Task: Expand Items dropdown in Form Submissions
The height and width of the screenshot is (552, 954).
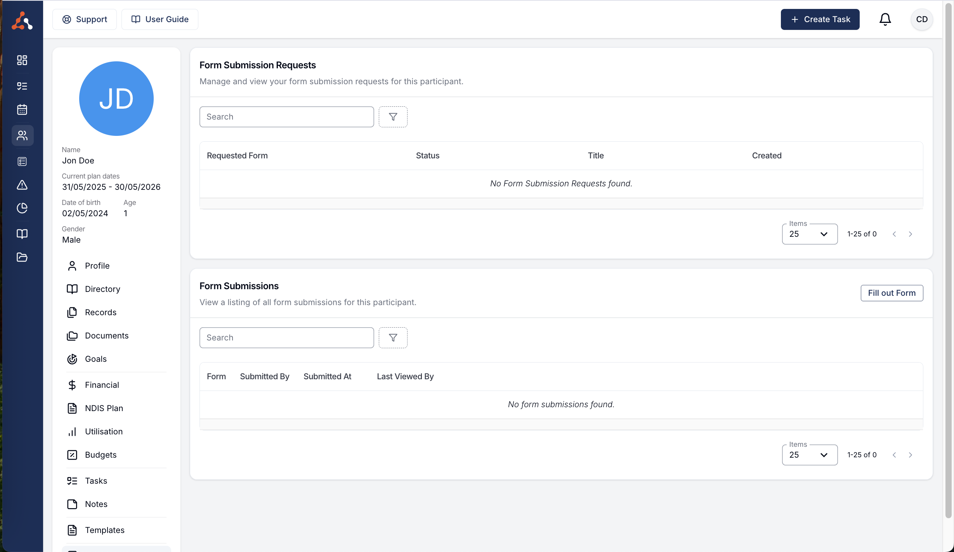Action: coord(809,455)
